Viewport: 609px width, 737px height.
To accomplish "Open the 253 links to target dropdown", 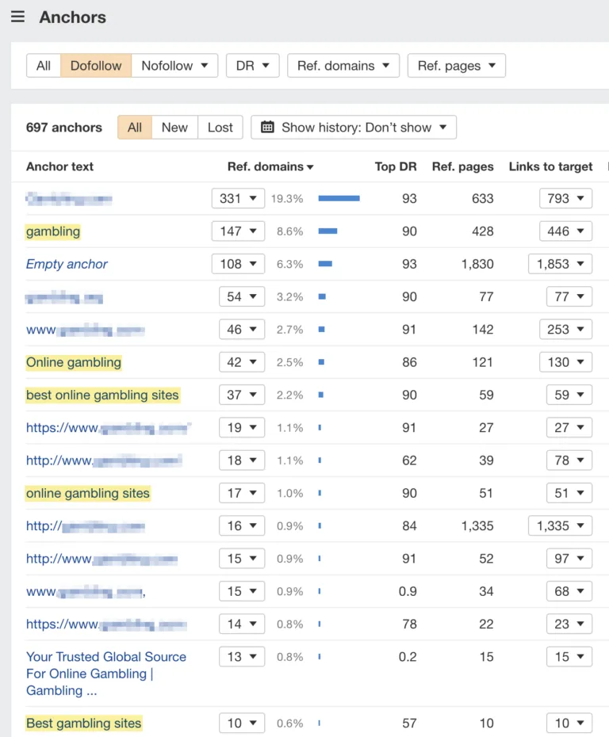I will point(565,330).
